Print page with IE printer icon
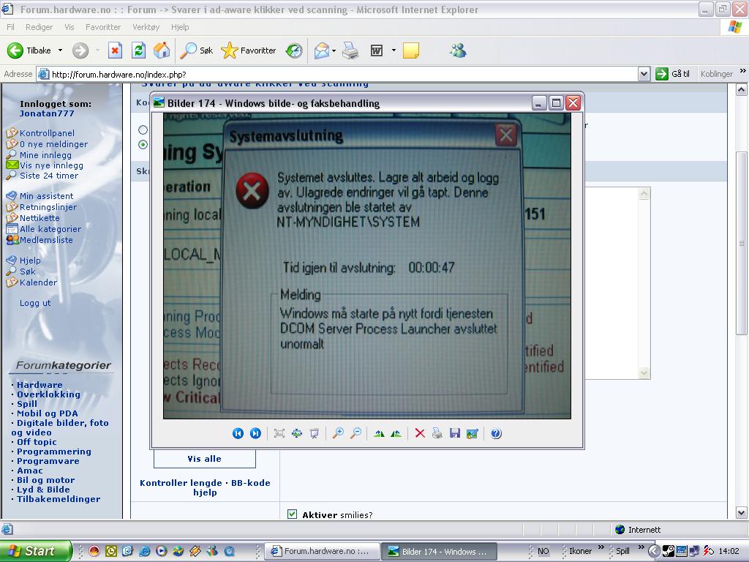This screenshot has height=562, width=749. (x=350, y=50)
